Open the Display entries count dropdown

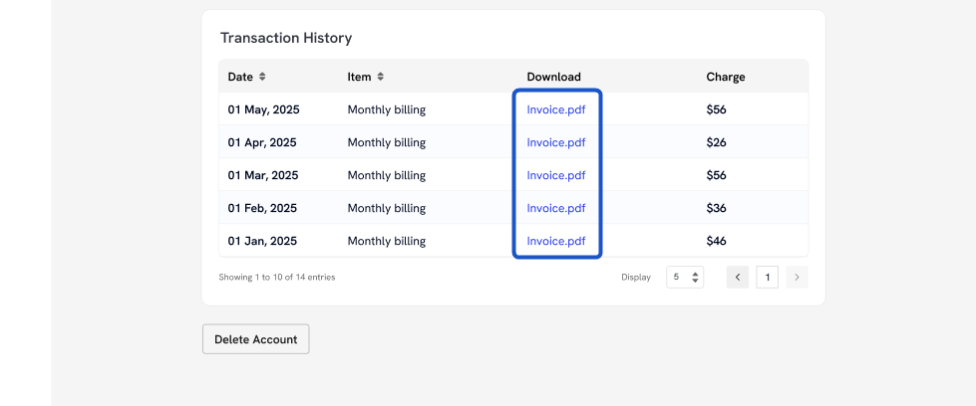click(685, 278)
